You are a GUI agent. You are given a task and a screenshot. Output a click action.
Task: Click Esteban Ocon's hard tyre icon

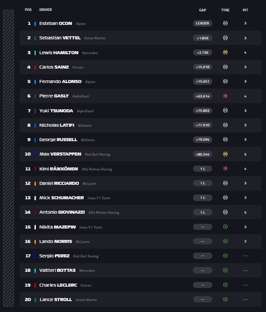coord(225,24)
